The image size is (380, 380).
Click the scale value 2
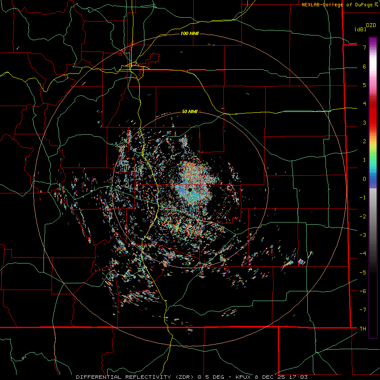pyautogui.click(x=364, y=141)
